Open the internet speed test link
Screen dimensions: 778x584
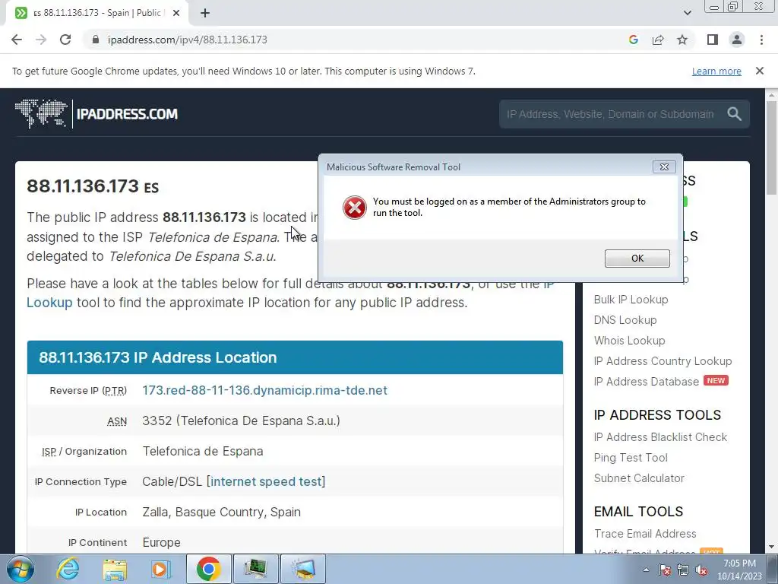click(x=266, y=481)
